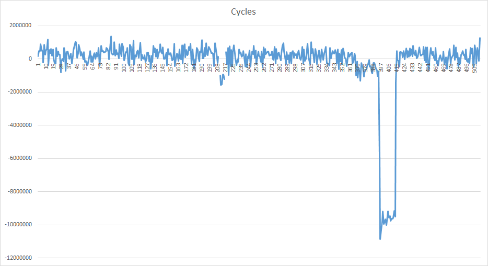Click the 2000000 y-axis label

tap(20, 26)
